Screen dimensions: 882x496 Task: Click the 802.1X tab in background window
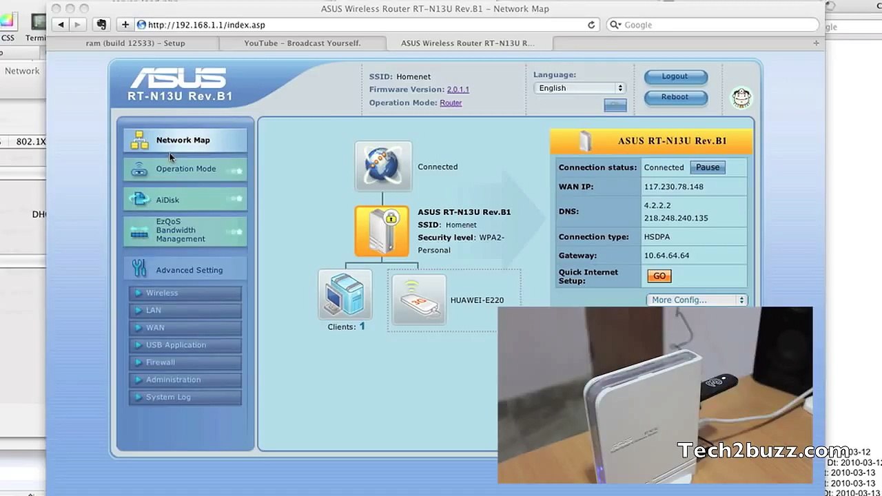[x=31, y=141]
